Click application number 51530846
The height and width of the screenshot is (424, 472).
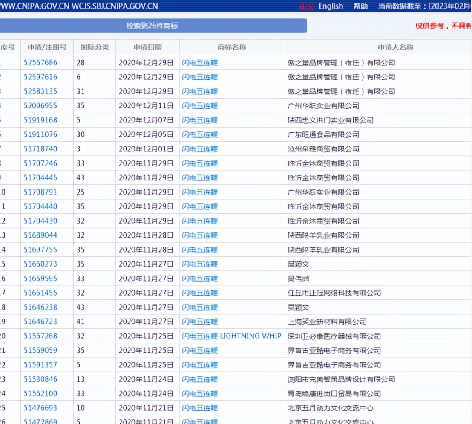(40, 379)
